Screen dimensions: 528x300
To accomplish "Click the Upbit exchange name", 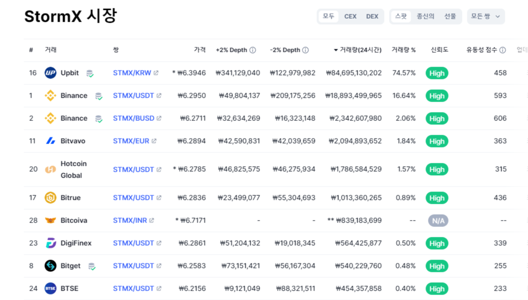I will click(70, 73).
